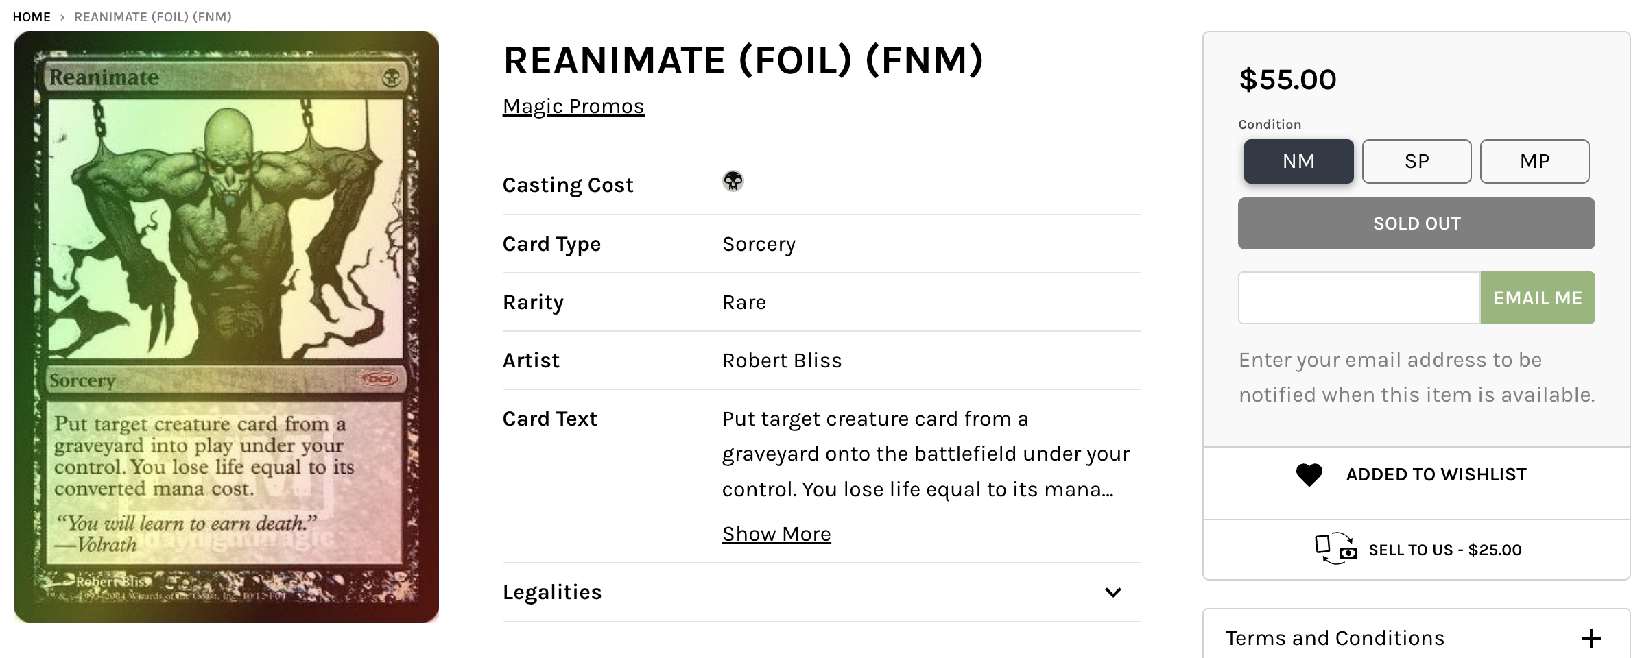This screenshot has height=658, width=1642.
Task: Click the sell-to-us trade icon
Action: click(1335, 549)
